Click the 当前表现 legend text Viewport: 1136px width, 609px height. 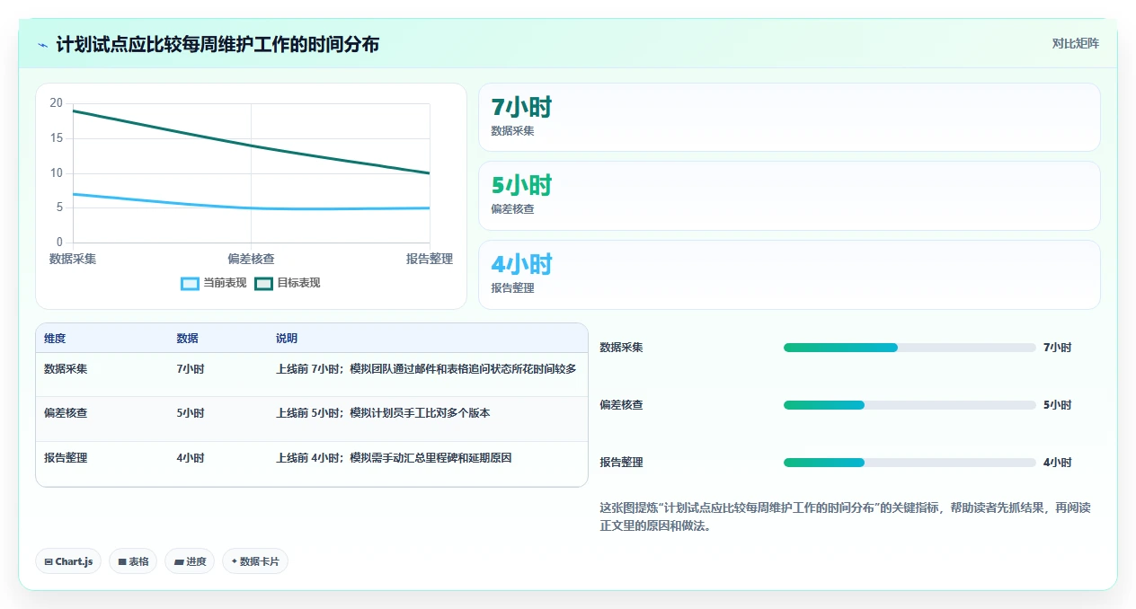pos(225,283)
